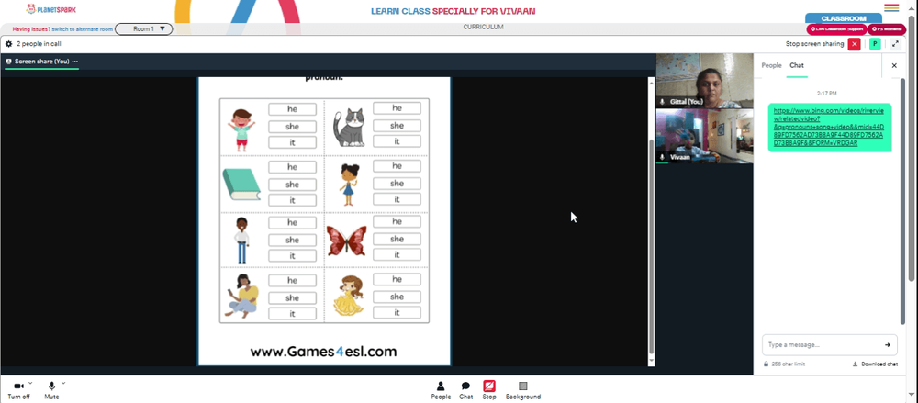Select Gittal (You) video tile
918x403 pixels.
[704, 81]
